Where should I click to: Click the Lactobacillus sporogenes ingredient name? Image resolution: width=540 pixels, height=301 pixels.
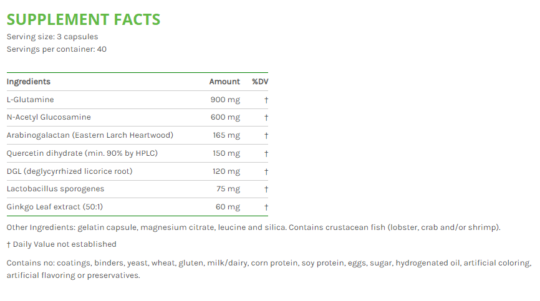(55, 189)
